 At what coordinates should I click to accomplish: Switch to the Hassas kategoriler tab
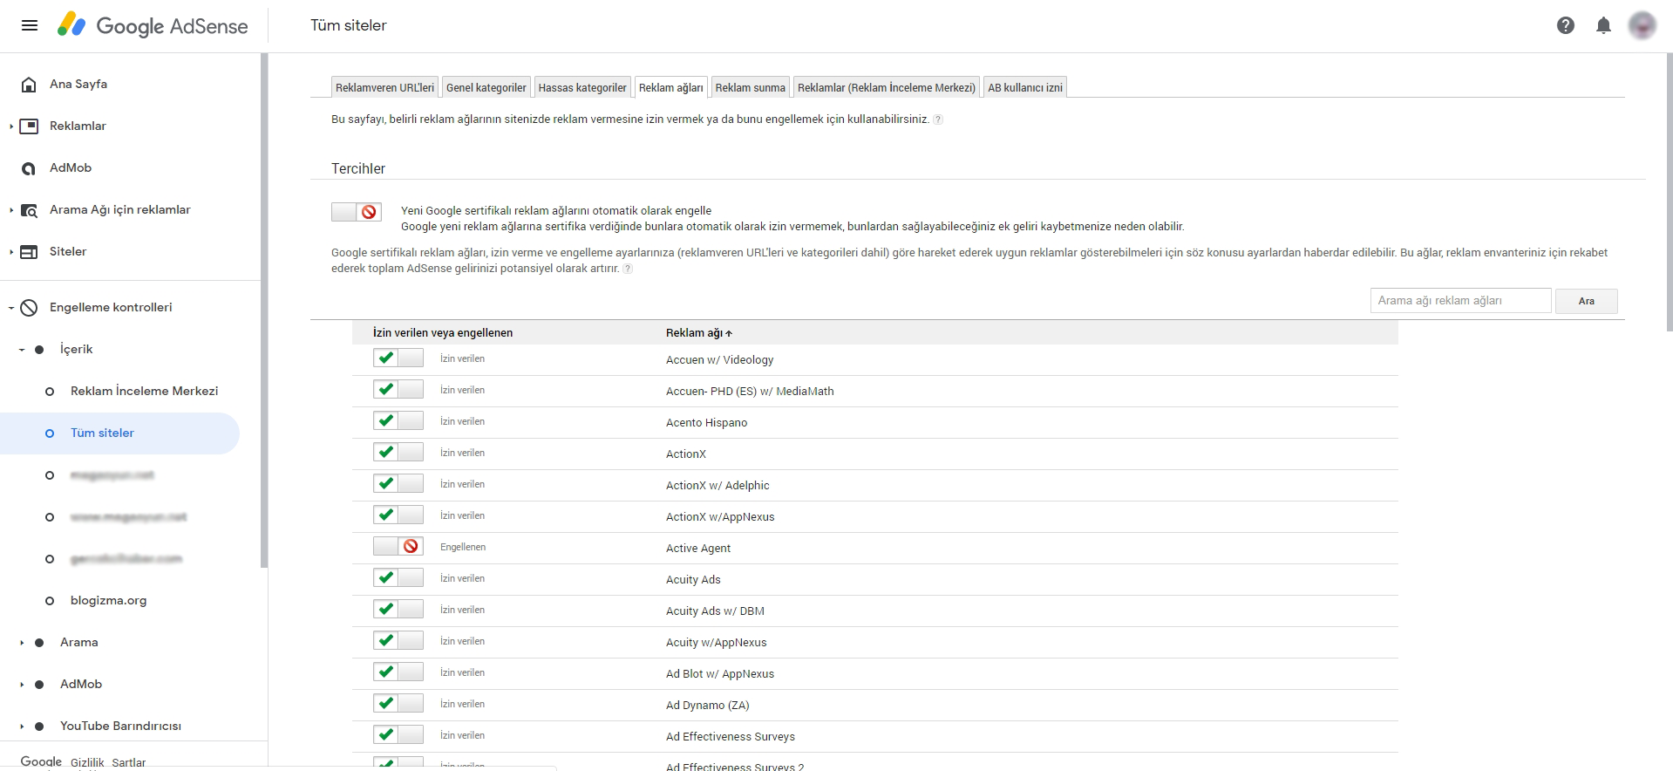[x=582, y=87]
